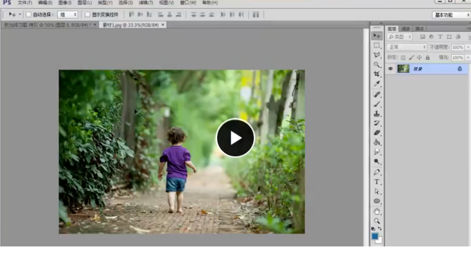Filter layers by type layers icon

(440, 37)
